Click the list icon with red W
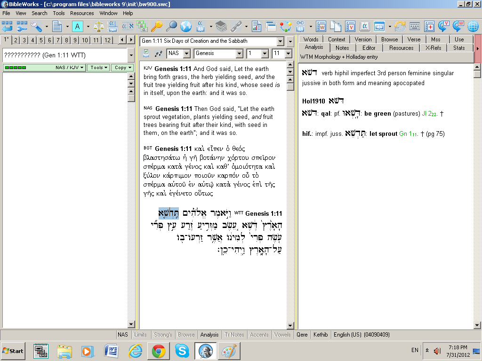The height and width of the screenshot is (361, 482). tap(321, 26)
